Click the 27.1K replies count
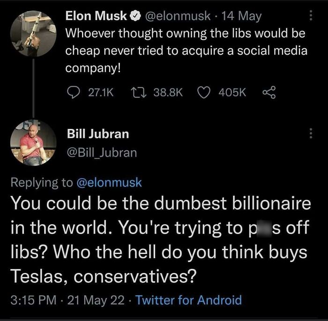 click(x=101, y=93)
